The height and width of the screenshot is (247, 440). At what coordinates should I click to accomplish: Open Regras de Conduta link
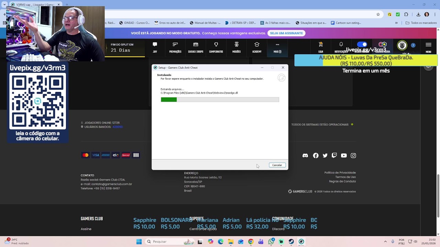[x=342, y=181]
